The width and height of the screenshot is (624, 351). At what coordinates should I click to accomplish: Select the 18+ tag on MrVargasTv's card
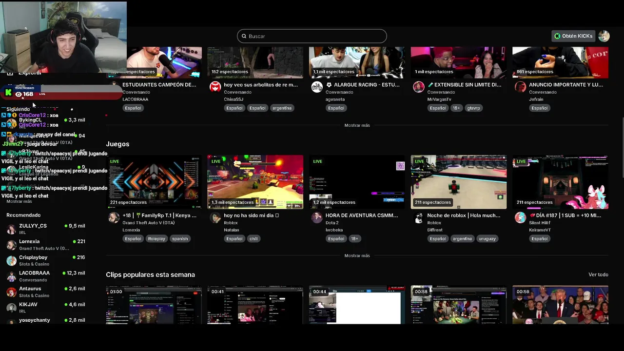pos(456,108)
